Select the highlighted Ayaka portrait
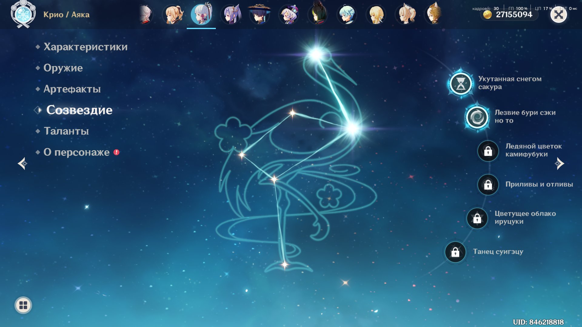Viewport: 582px width, 327px height. (x=201, y=14)
